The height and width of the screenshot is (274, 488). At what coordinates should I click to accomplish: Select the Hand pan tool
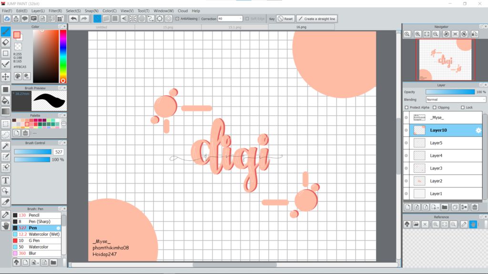[x=6, y=226]
